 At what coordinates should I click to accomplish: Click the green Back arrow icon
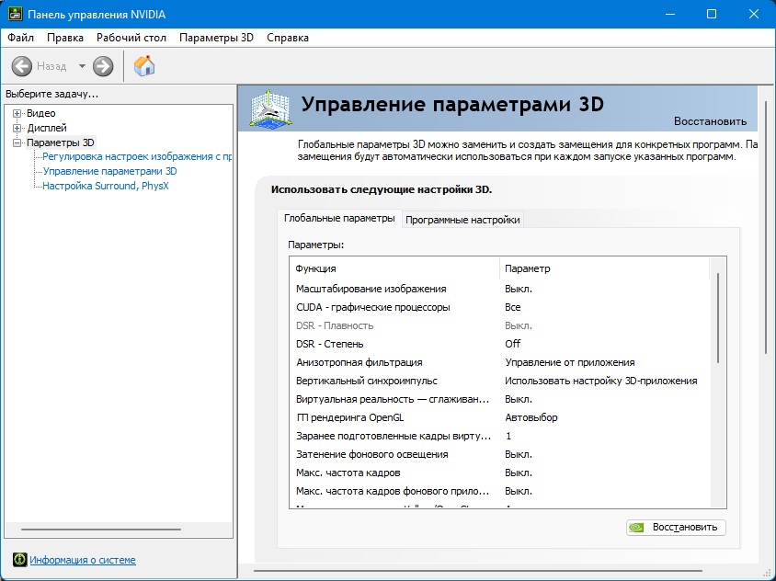22,66
